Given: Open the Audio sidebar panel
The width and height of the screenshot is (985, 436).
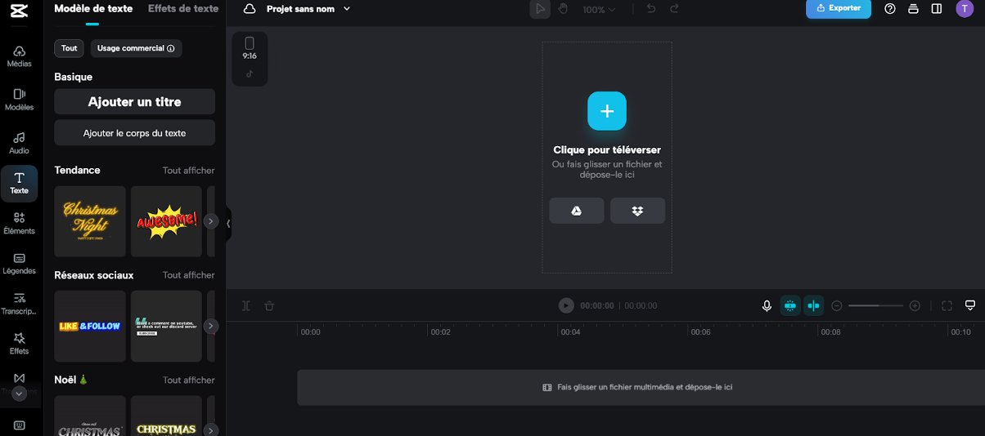Looking at the screenshot, I should pyautogui.click(x=19, y=143).
